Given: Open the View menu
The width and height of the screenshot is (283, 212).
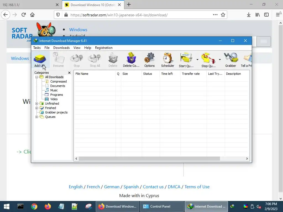Looking at the screenshot, I should coord(77,48).
